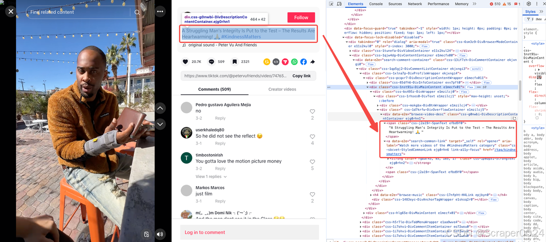
Task: Expand the DivBtnWrapper node
Action: [x=378, y=105]
